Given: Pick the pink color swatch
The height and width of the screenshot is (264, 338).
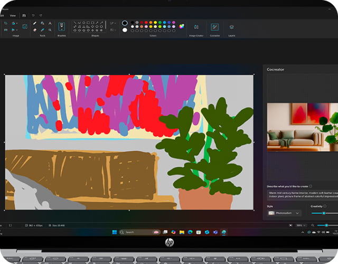Looking at the screenshot, I should 146,26.
